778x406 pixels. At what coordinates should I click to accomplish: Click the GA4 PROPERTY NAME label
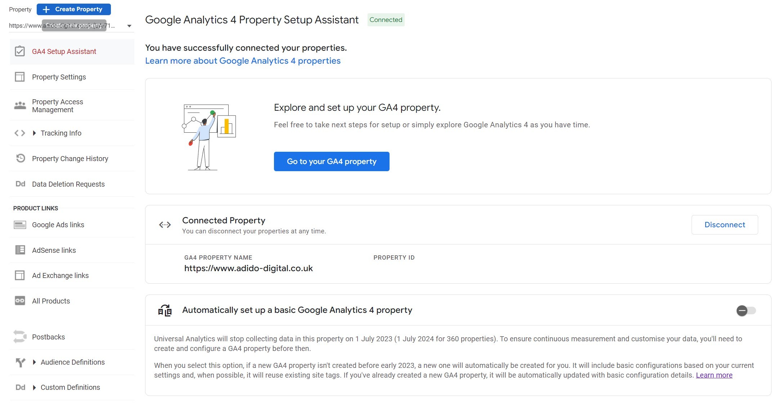[218, 257]
